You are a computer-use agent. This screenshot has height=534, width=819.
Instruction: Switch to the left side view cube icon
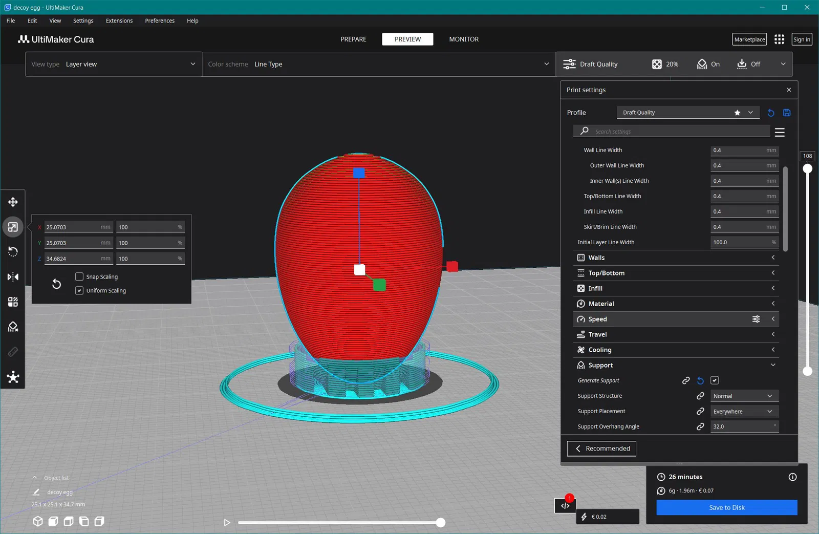[83, 521]
